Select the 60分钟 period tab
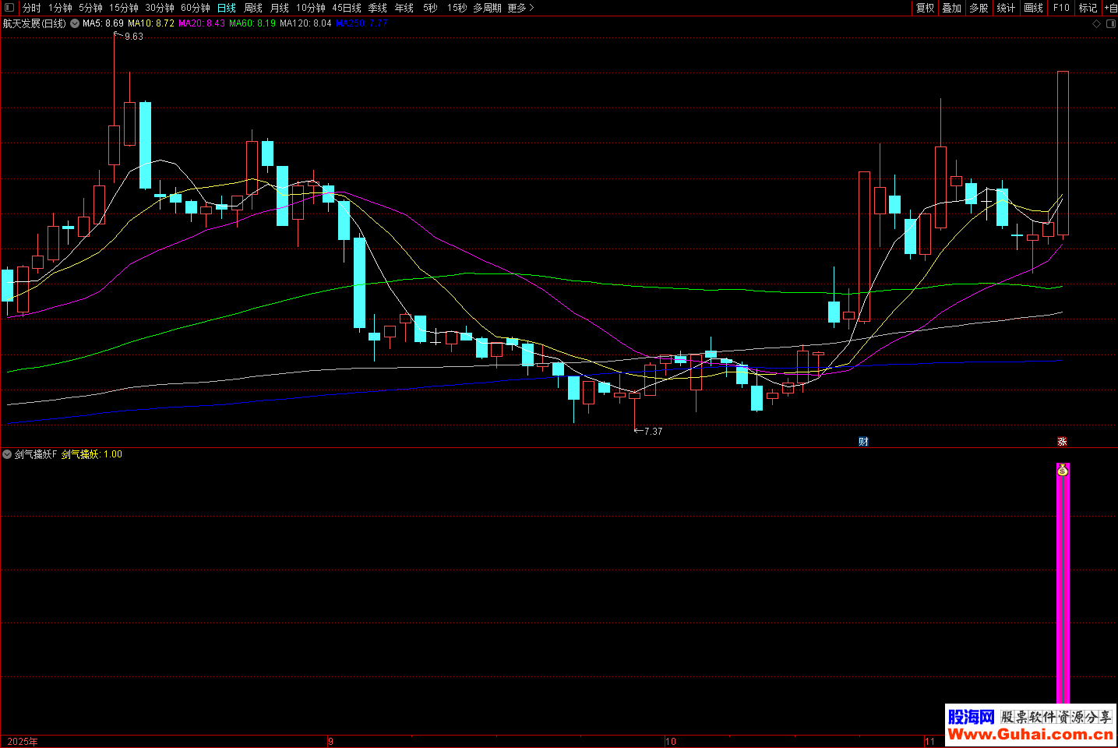Viewport: 1118px width, 748px height. point(196,8)
